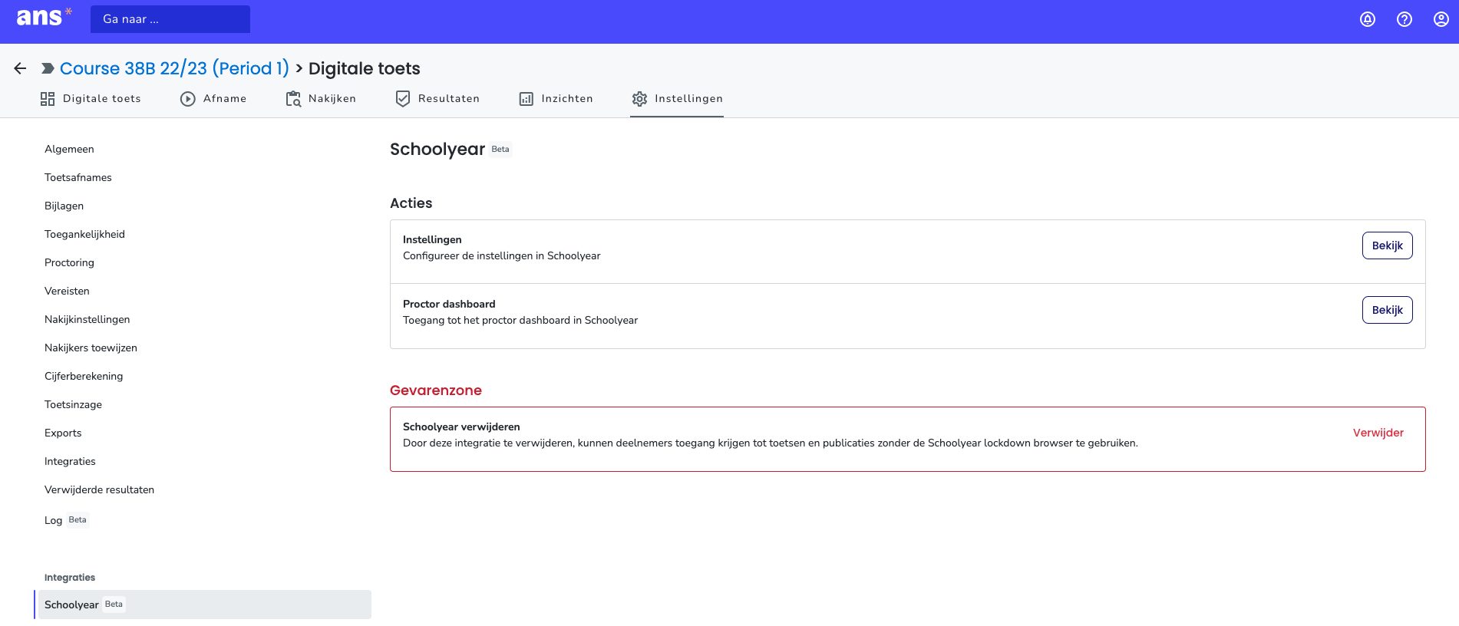Image resolution: width=1459 pixels, height=626 pixels.
Task: Open the Log Beta sidebar entry
Action: click(67, 520)
